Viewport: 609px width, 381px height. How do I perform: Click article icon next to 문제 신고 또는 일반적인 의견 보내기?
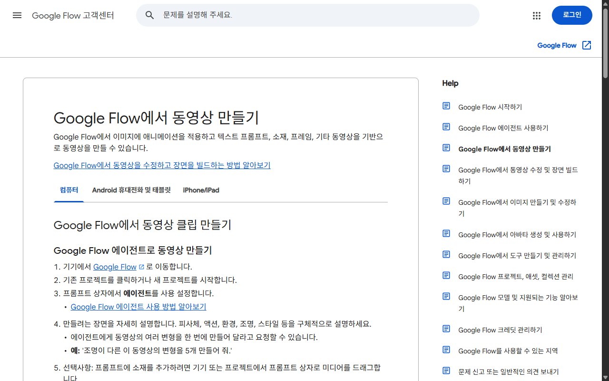point(446,371)
